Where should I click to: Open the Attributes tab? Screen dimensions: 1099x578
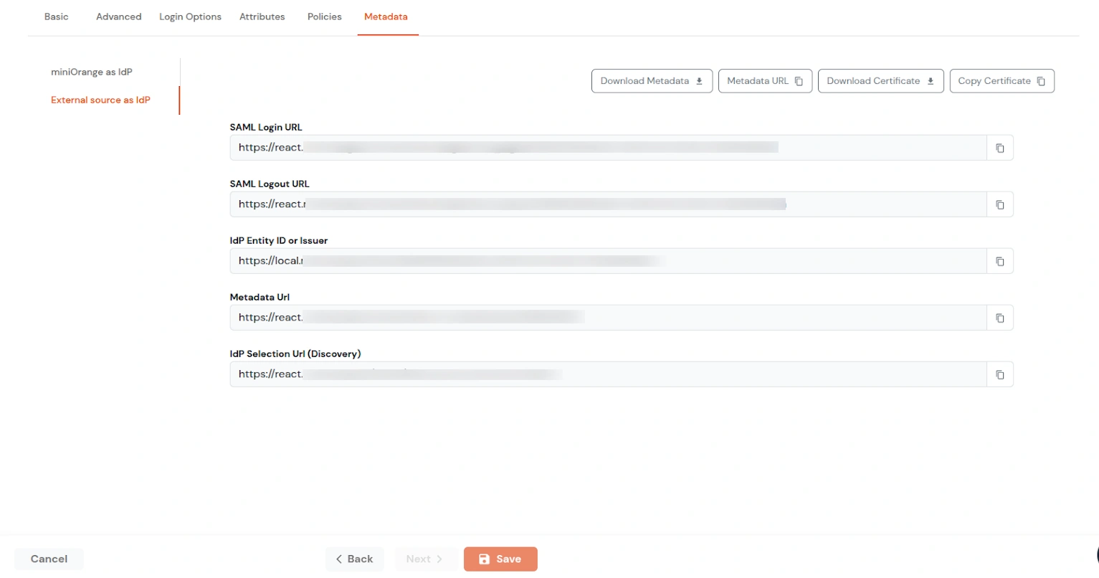262,16
